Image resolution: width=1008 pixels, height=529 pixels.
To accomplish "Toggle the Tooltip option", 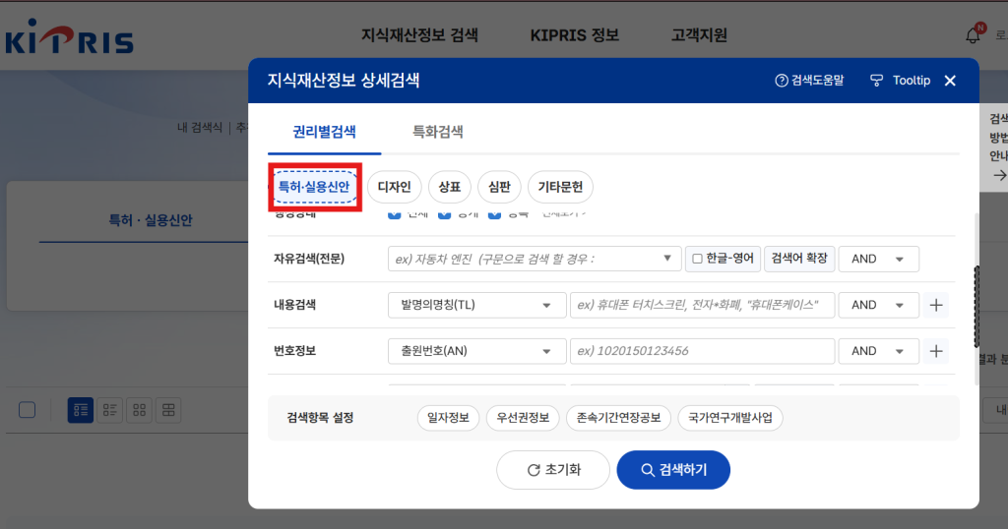I will click(900, 81).
